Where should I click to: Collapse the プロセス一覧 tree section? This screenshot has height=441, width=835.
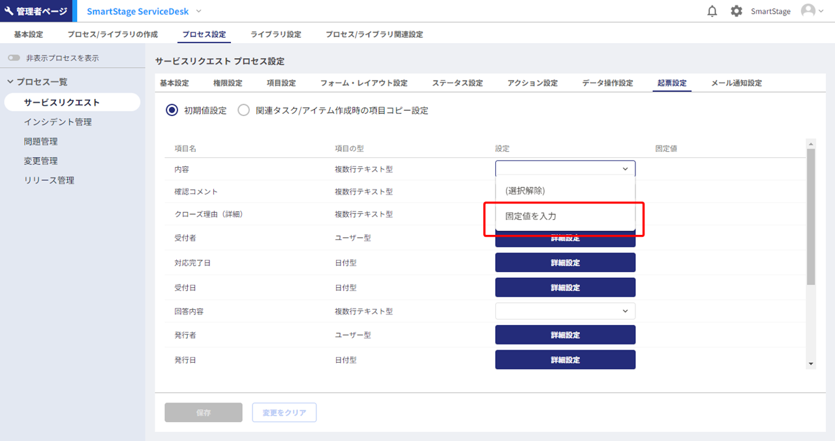coord(10,82)
